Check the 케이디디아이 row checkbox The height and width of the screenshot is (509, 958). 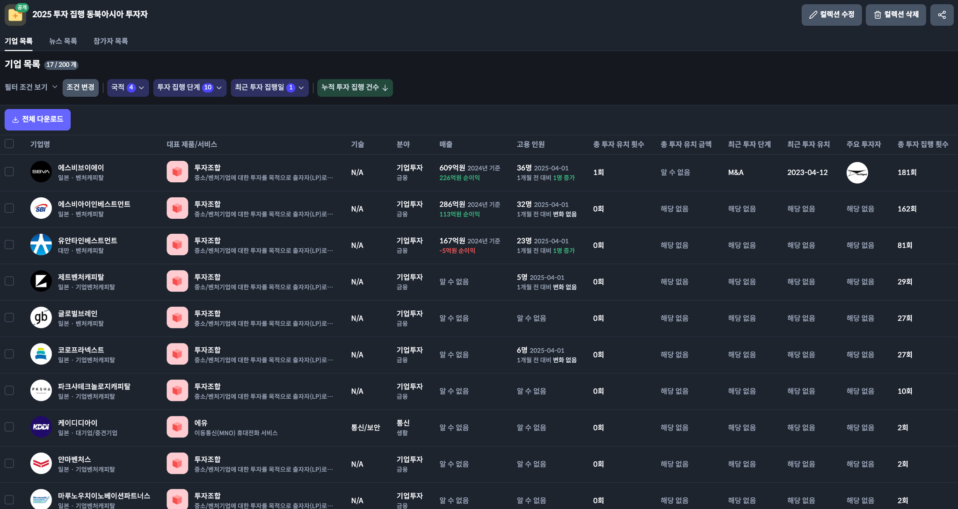tap(9, 427)
